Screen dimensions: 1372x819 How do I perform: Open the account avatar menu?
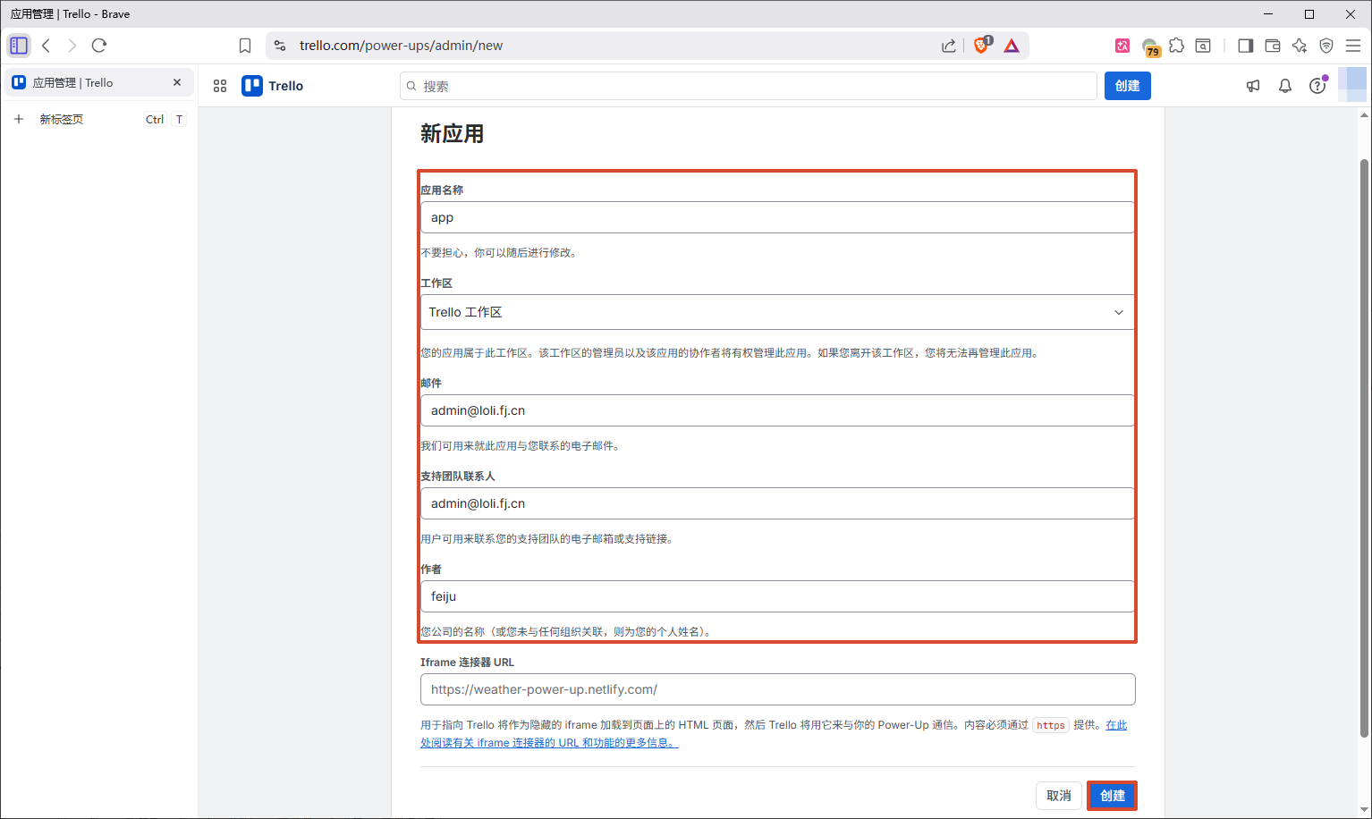[1351, 85]
